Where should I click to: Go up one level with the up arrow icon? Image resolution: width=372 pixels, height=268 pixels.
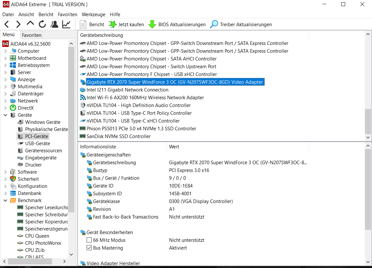pos(30,24)
